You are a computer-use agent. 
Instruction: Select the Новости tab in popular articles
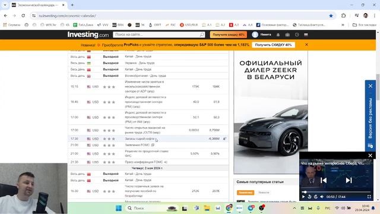point(264,193)
